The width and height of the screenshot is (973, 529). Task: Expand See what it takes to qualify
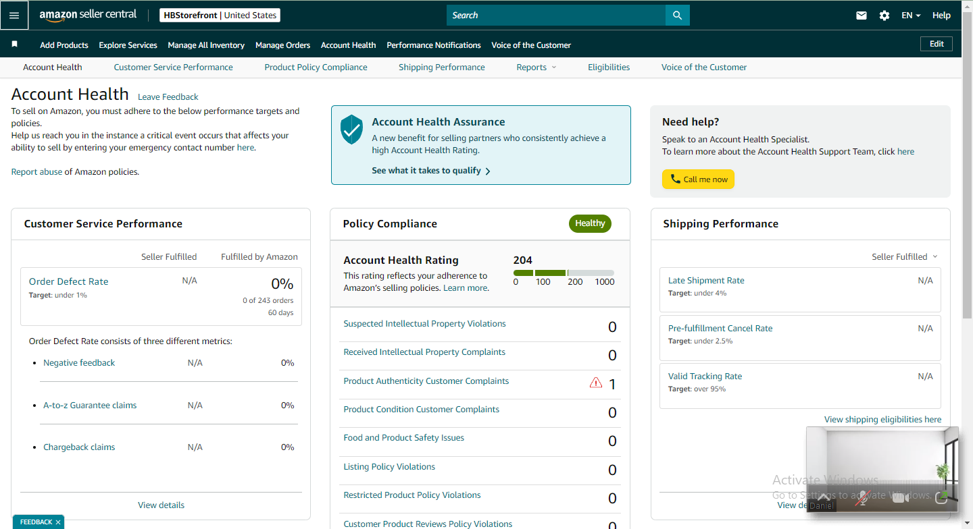click(x=431, y=171)
